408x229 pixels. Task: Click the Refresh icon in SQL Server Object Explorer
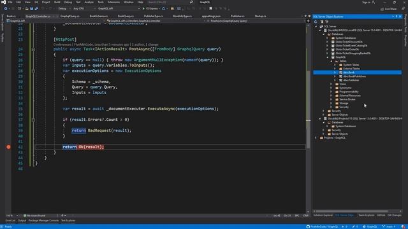click(x=316, y=22)
